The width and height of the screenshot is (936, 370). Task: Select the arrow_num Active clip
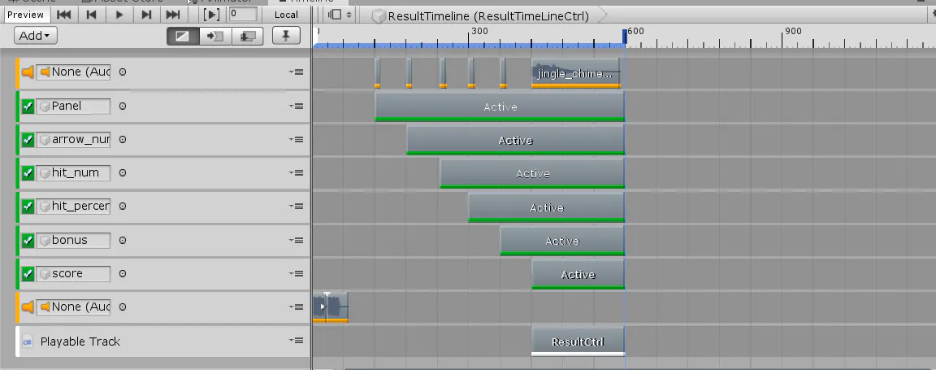pos(515,141)
